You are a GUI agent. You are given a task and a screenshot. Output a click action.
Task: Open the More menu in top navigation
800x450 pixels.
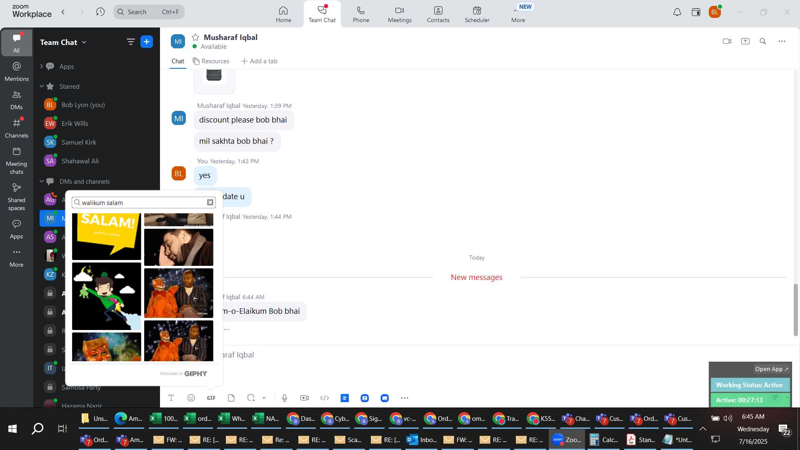pos(518,14)
